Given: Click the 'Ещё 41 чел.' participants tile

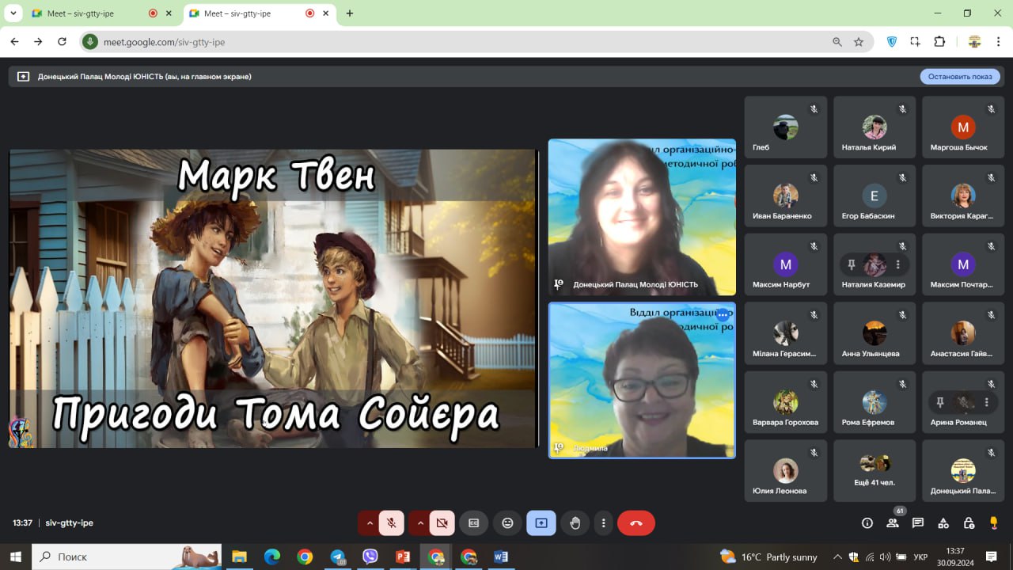Looking at the screenshot, I should [875, 470].
